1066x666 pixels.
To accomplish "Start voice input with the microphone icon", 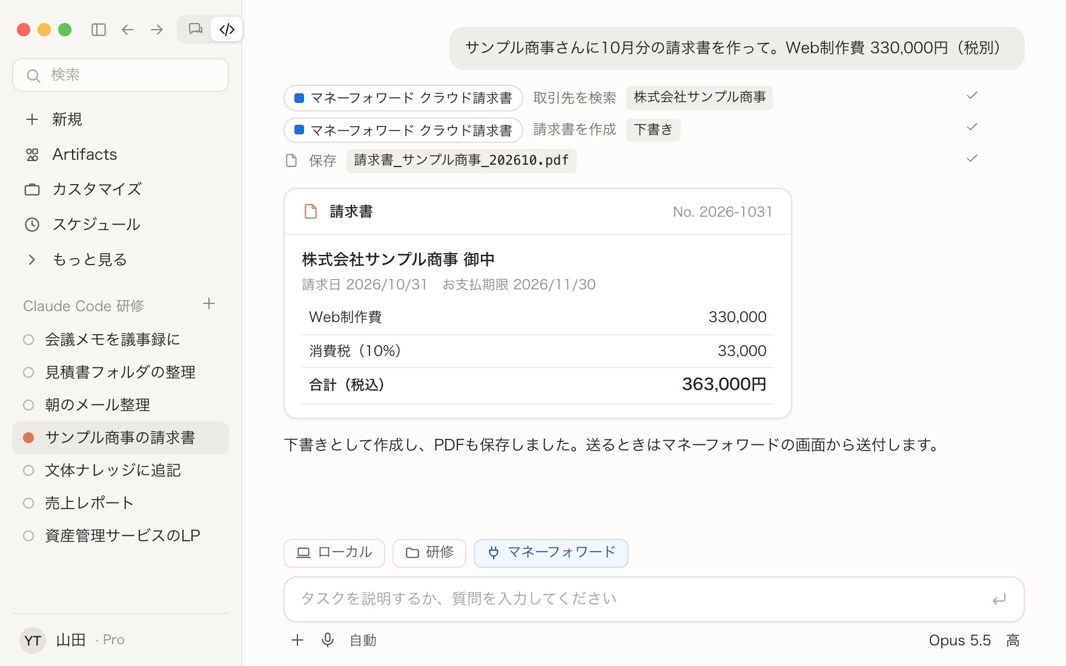I will click(328, 640).
